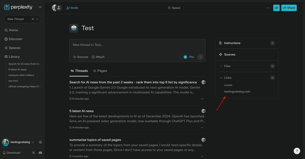The height and width of the screenshot is (159, 305).
Task: Collapse the sidebar with the arrow toggle
Action: point(40,7)
